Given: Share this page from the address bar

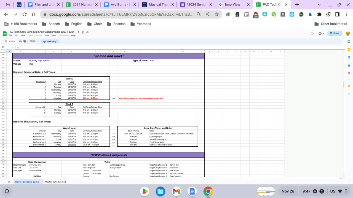Looking at the screenshot, I should click(x=208, y=14).
